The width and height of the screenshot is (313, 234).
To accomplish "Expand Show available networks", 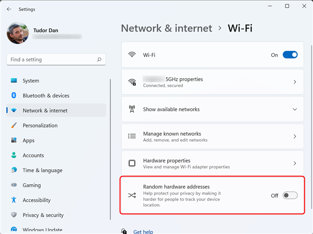I will point(213,109).
